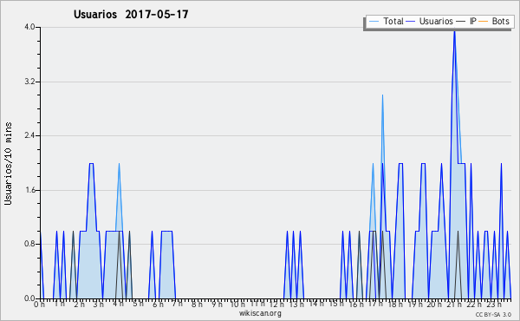
Task: Click the light blue Total line swatch
Action: (374, 22)
